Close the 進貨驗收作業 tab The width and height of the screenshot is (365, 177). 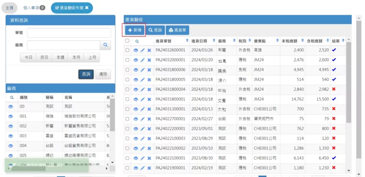87,8
